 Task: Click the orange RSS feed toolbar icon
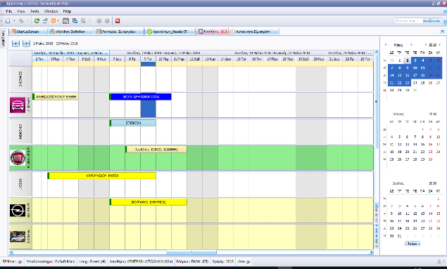(x=53, y=21)
